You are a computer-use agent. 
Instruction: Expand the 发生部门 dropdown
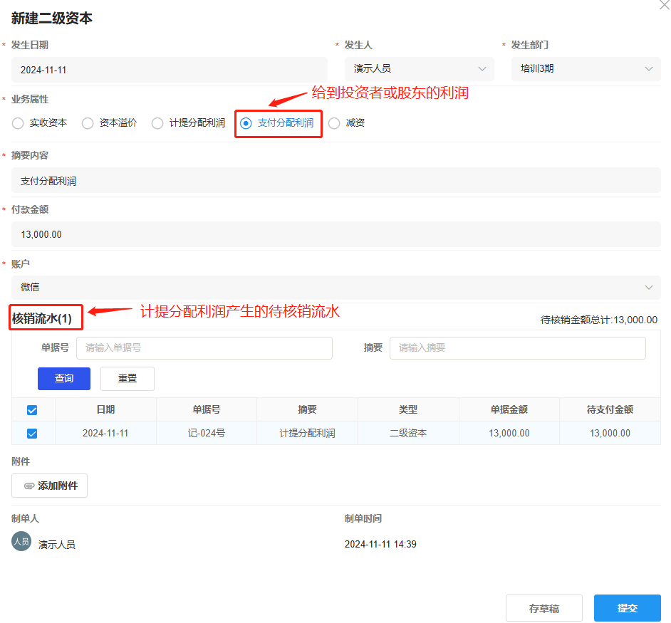click(x=586, y=69)
